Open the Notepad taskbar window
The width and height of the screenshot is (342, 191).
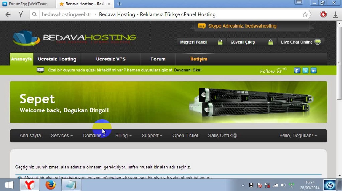point(71,185)
